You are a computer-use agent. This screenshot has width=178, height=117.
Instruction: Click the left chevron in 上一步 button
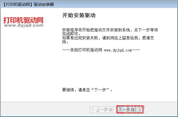pos(93,110)
